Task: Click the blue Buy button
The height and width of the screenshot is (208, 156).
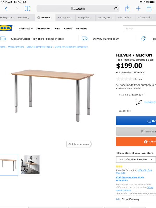Action: click(x=136, y=121)
